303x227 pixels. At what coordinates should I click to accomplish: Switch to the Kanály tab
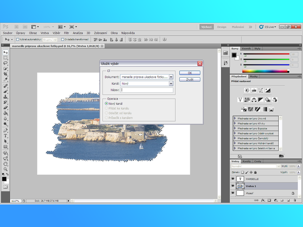(x=247, y=161)
